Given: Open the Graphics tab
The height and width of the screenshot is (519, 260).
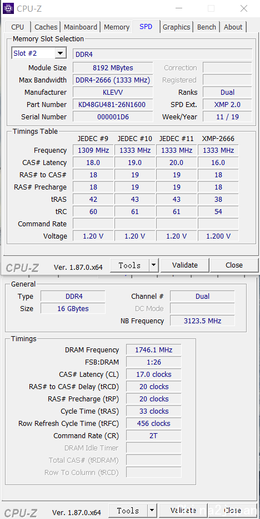Looking at the screenshot, I should click(x=177, y=27).
